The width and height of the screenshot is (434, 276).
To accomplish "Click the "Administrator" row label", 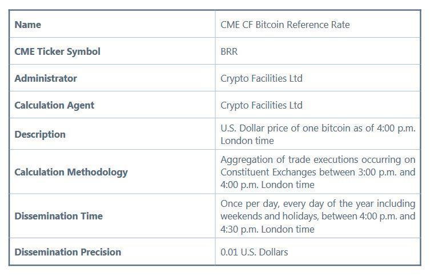I will 46,78.
